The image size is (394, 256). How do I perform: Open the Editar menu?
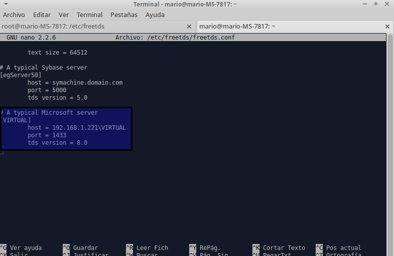42,15
